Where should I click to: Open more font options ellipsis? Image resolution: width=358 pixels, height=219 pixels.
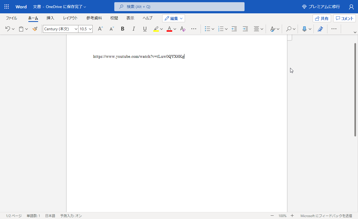pos(194,29)
